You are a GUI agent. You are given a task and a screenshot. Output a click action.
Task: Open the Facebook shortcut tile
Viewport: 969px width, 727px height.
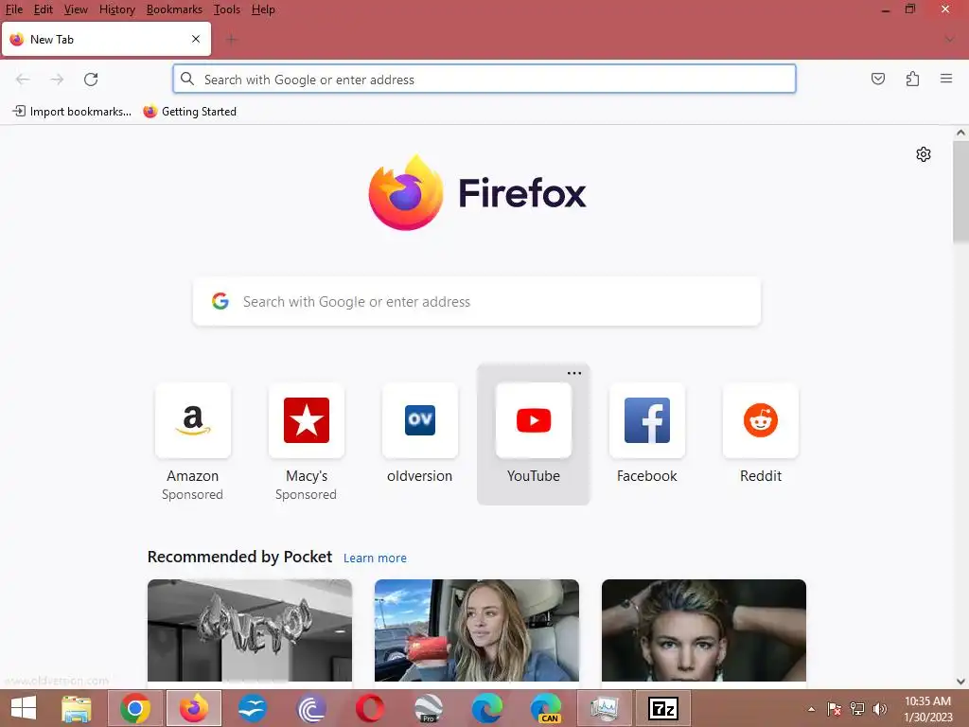click(647, 420)
